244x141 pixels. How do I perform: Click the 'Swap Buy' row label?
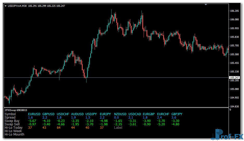point(12,121)
